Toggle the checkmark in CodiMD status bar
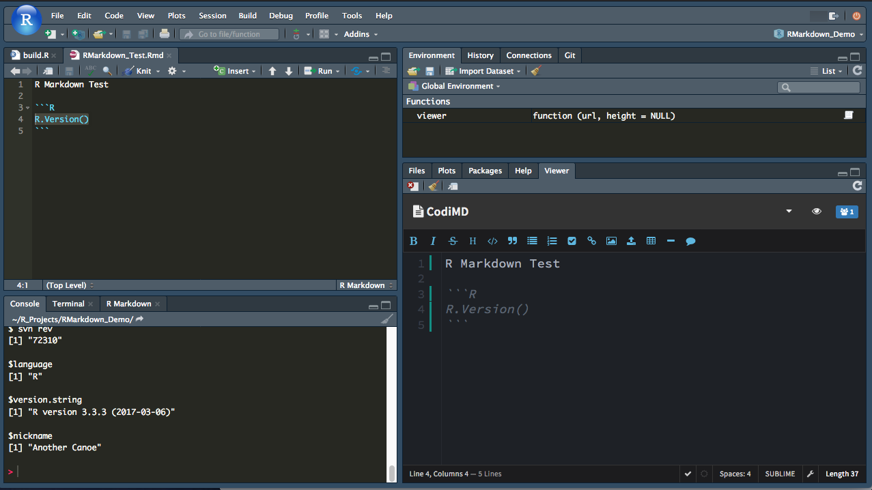This screenshot has height=490, width=872. click(688, 474)
